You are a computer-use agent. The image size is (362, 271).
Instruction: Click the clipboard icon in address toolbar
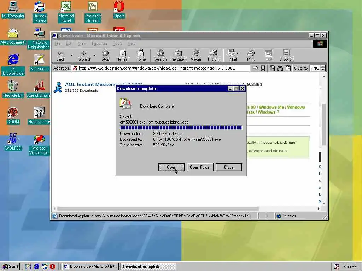(x=288, y=68)
